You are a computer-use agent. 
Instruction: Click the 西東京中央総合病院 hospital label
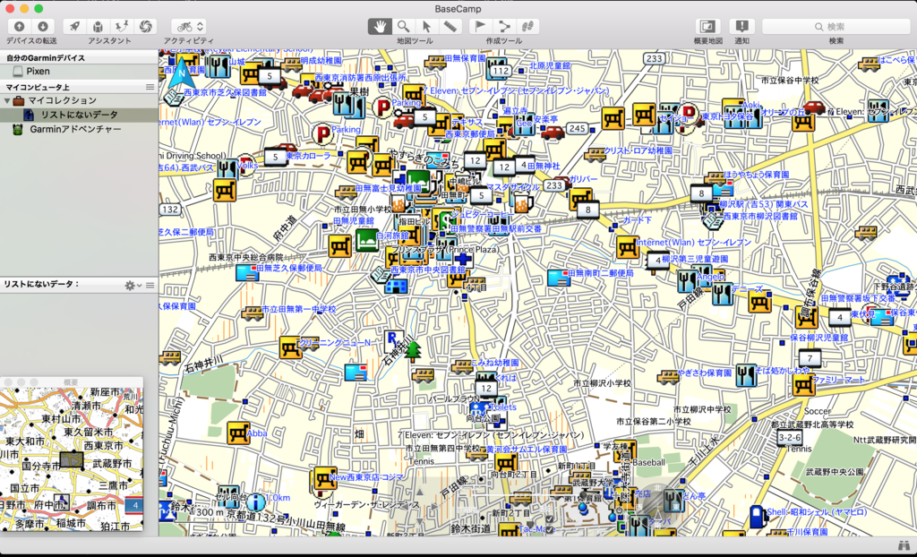point(246,257)
